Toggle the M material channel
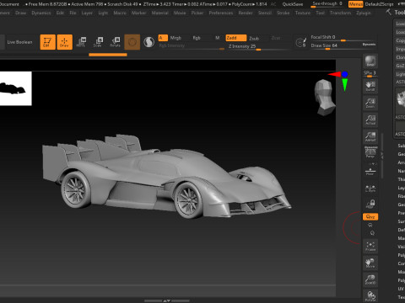Image resolution: width=405 pixels, height=303 pixels. point(217,38)
